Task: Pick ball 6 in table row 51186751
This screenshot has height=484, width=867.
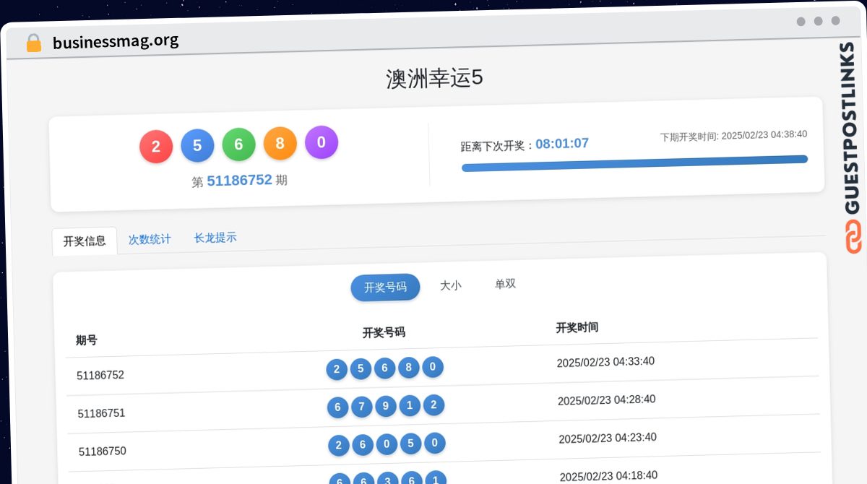Action: pyautogui.click(x=337, y=408)
